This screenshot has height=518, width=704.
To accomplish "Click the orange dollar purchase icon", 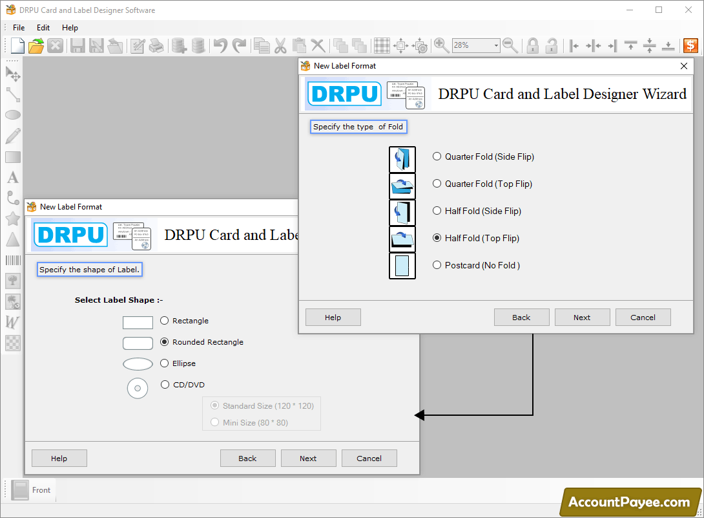I will tap(690, 45).
